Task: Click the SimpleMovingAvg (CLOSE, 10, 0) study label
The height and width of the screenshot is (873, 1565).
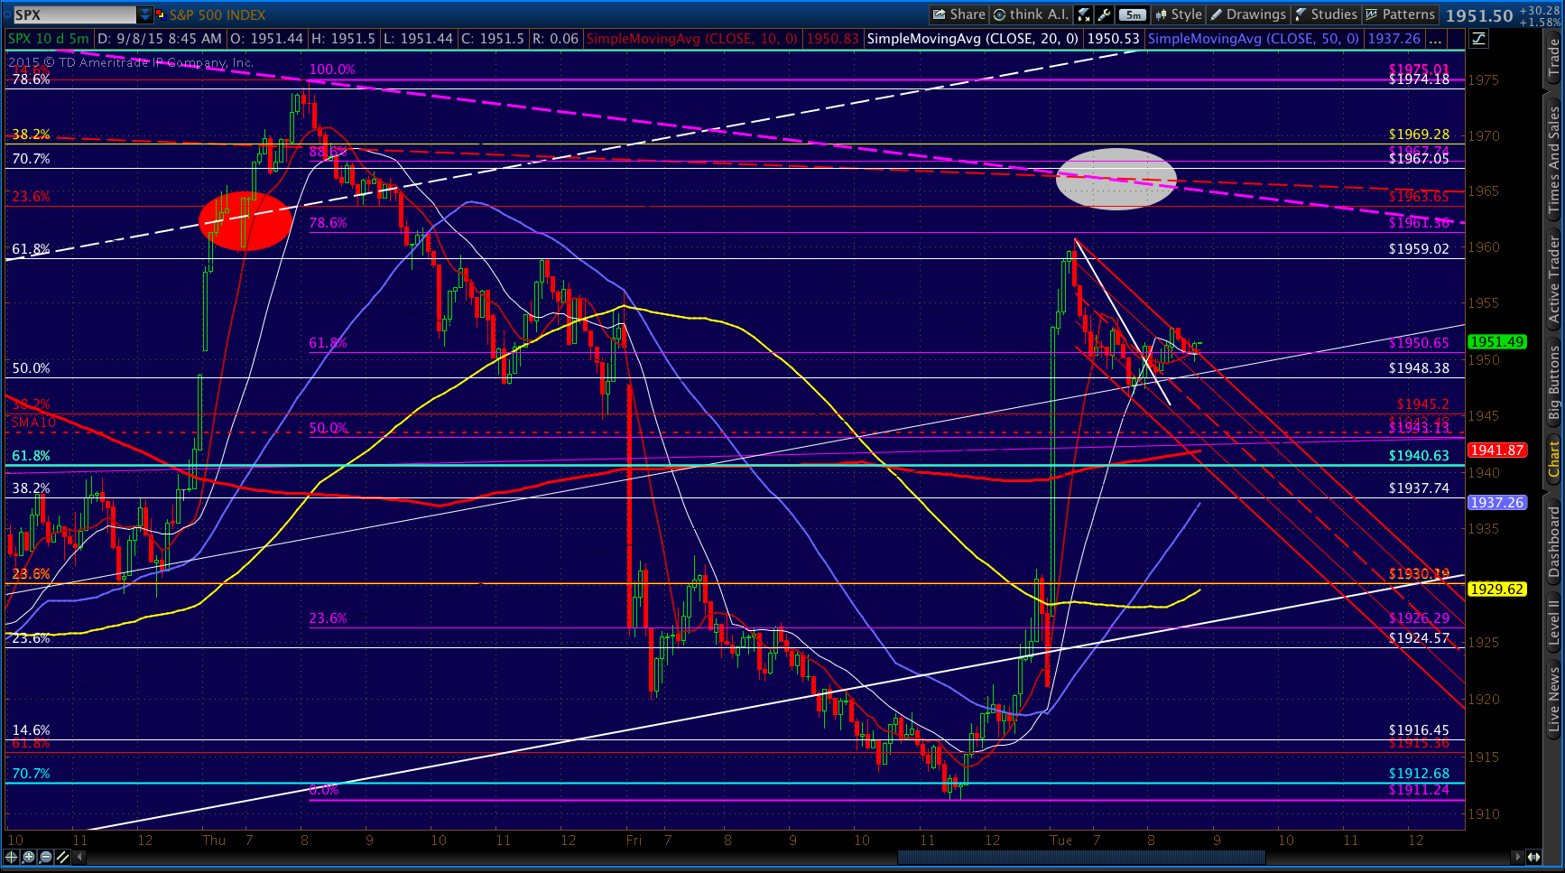Action: [x=692, y=39]
